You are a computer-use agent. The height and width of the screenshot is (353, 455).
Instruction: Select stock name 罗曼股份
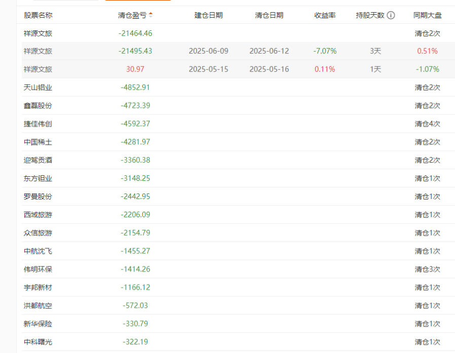point(38,197)
